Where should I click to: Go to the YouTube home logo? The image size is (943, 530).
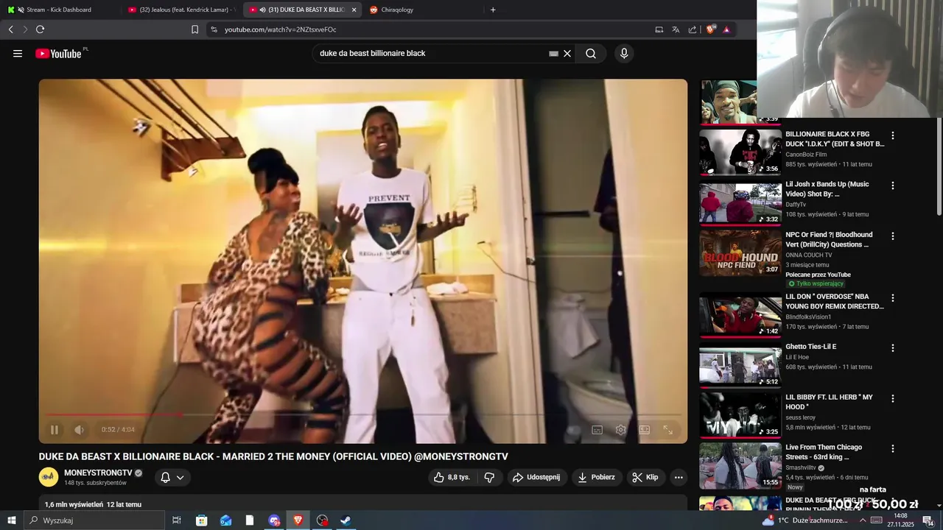(58, 54)
